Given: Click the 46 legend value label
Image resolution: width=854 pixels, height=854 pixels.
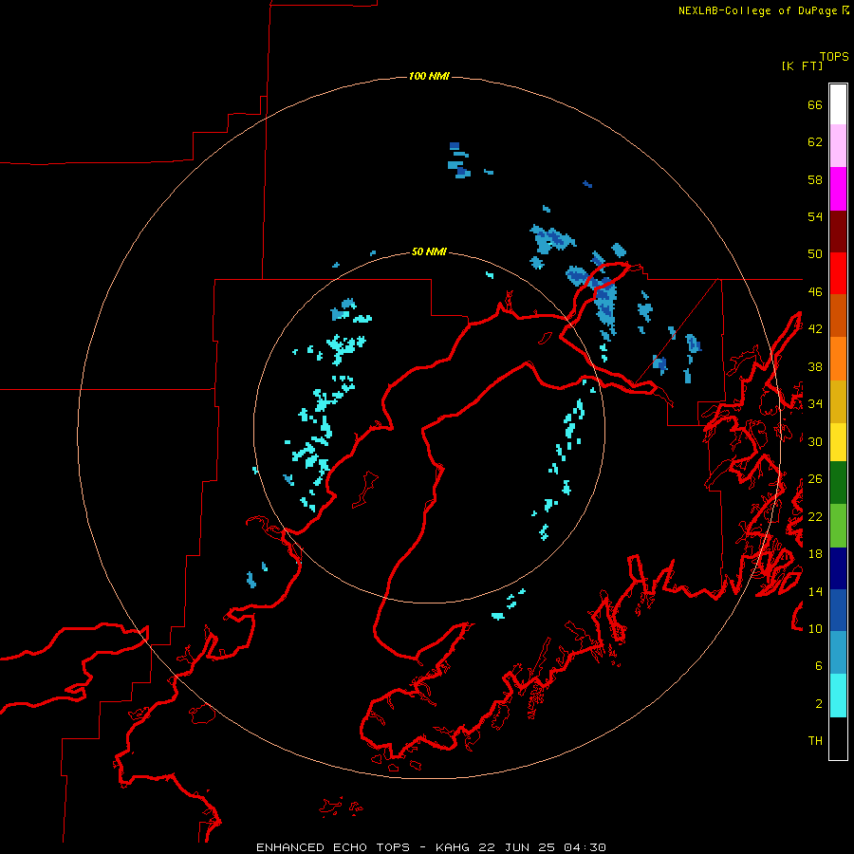Looking at the screenshot, I should [x=815, y=292].
